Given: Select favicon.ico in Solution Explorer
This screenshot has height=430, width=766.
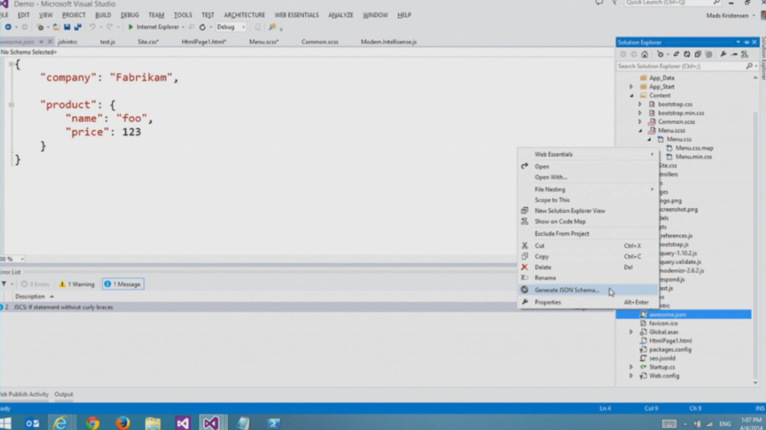Looking at the screenshot, I should (x=663, y=323).
